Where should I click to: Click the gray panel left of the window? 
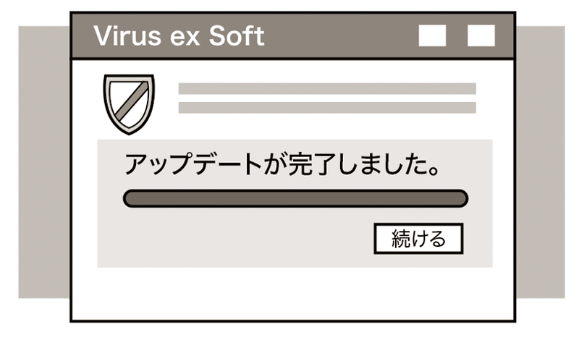point(43,162)
